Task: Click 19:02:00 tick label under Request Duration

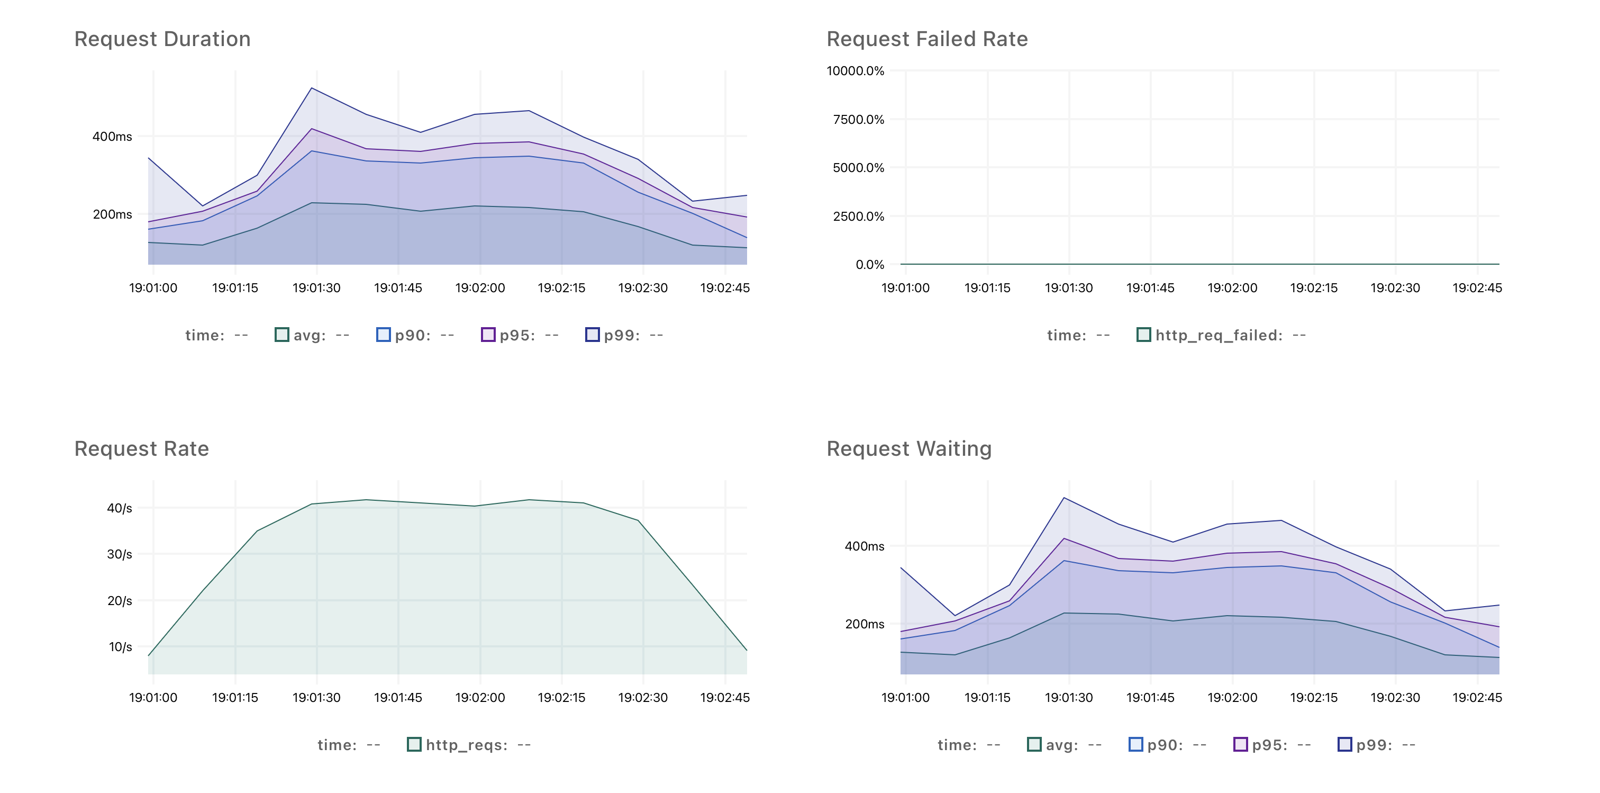Action: 480,288
